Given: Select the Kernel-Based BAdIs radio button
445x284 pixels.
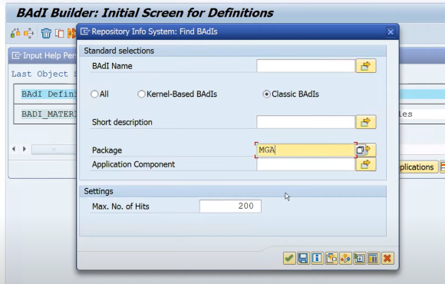Looking at the screenshot, I should click(x=141, y=94).
